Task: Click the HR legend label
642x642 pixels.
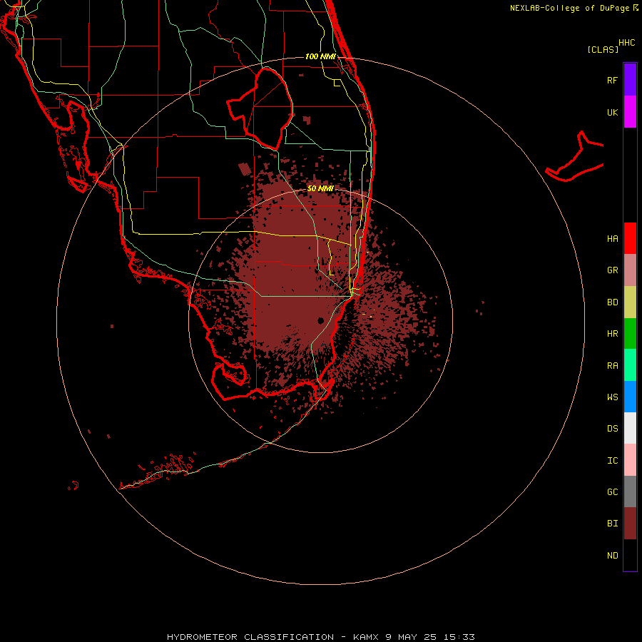Action: tap(612, 334)
